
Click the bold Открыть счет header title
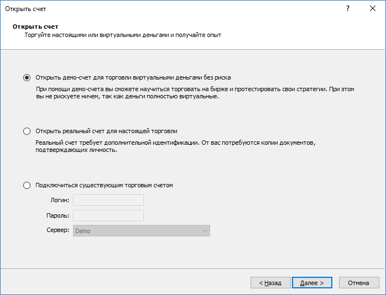[35, 27]
